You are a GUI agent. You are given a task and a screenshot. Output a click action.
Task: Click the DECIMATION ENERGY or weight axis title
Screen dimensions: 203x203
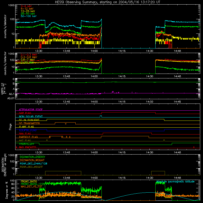click(x=4, y=165)
